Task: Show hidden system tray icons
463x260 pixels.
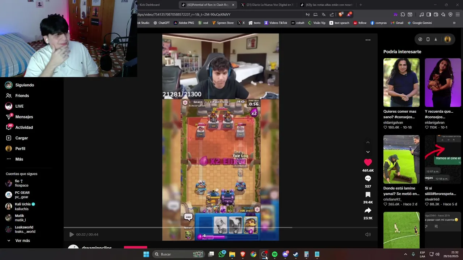Action: [x=405, y=254]
